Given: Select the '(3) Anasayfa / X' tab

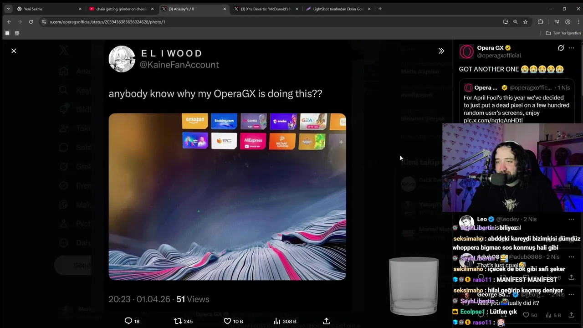Looking at the screenshot, I should (x=194, y=9).
